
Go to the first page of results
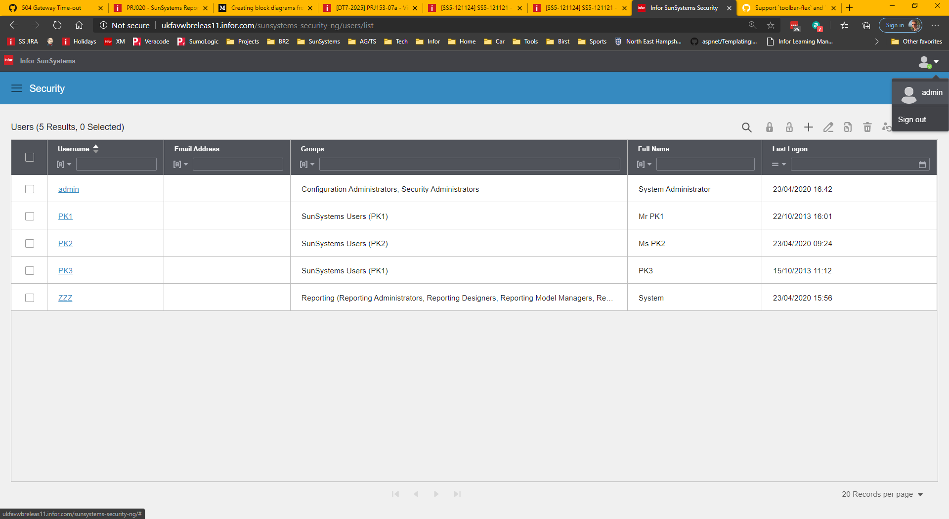coord(395,494)
